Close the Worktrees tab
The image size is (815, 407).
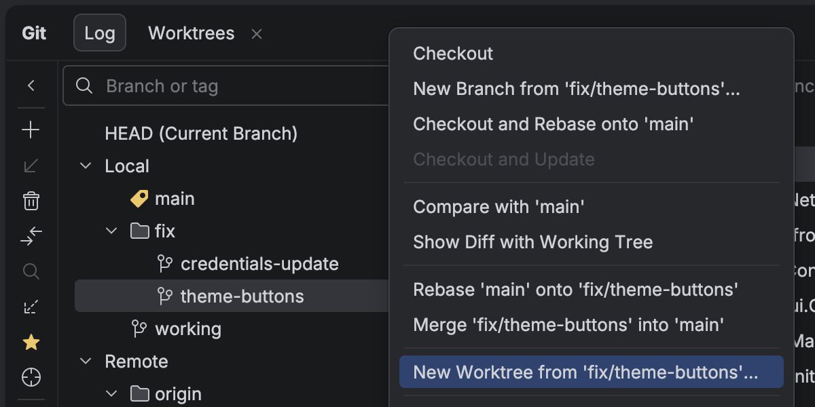click(x=257, y=34)
